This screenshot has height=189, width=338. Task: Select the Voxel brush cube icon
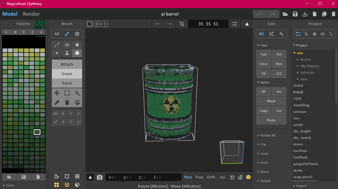(77, 53)
